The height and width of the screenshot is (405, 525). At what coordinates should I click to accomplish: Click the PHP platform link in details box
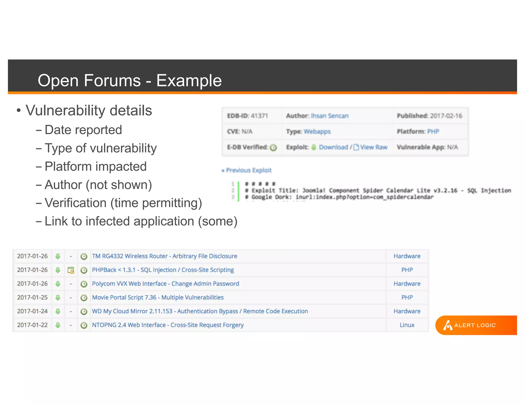pos(433,132)
